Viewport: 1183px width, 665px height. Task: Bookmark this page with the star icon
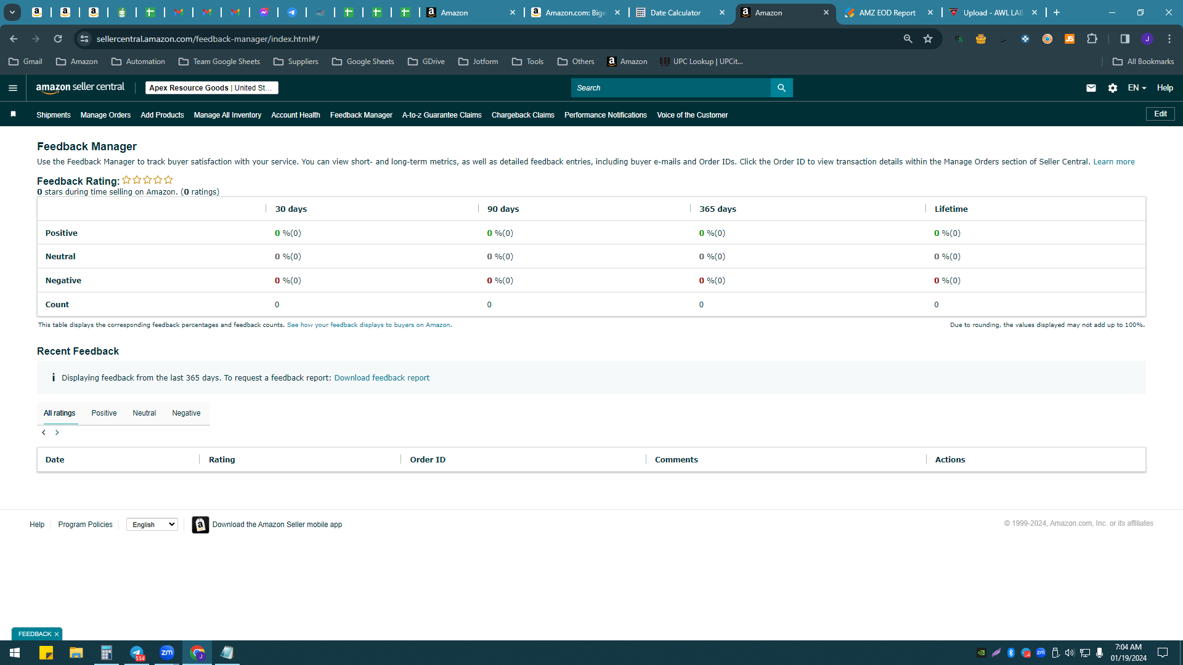[x=928, y=39]
